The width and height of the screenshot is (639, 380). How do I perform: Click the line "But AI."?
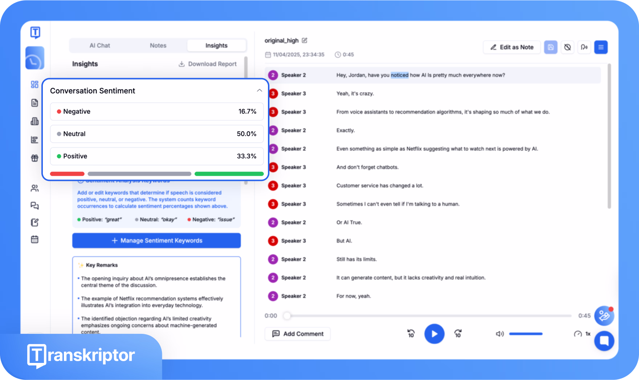coord(344,241)
